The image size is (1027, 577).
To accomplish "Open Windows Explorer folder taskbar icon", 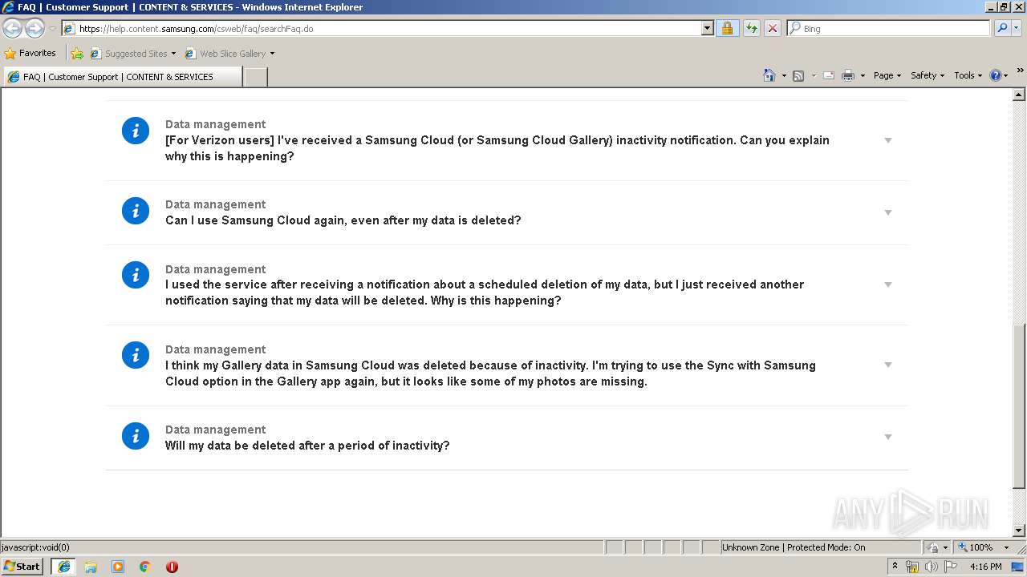I will coord(91,567).
